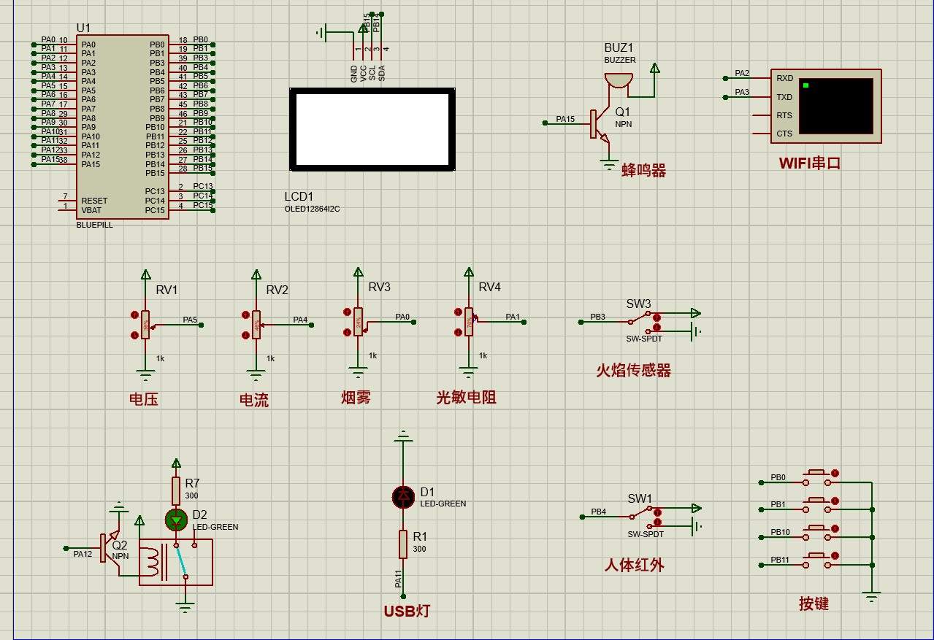Click the CTS pin label

pos(784,134)
